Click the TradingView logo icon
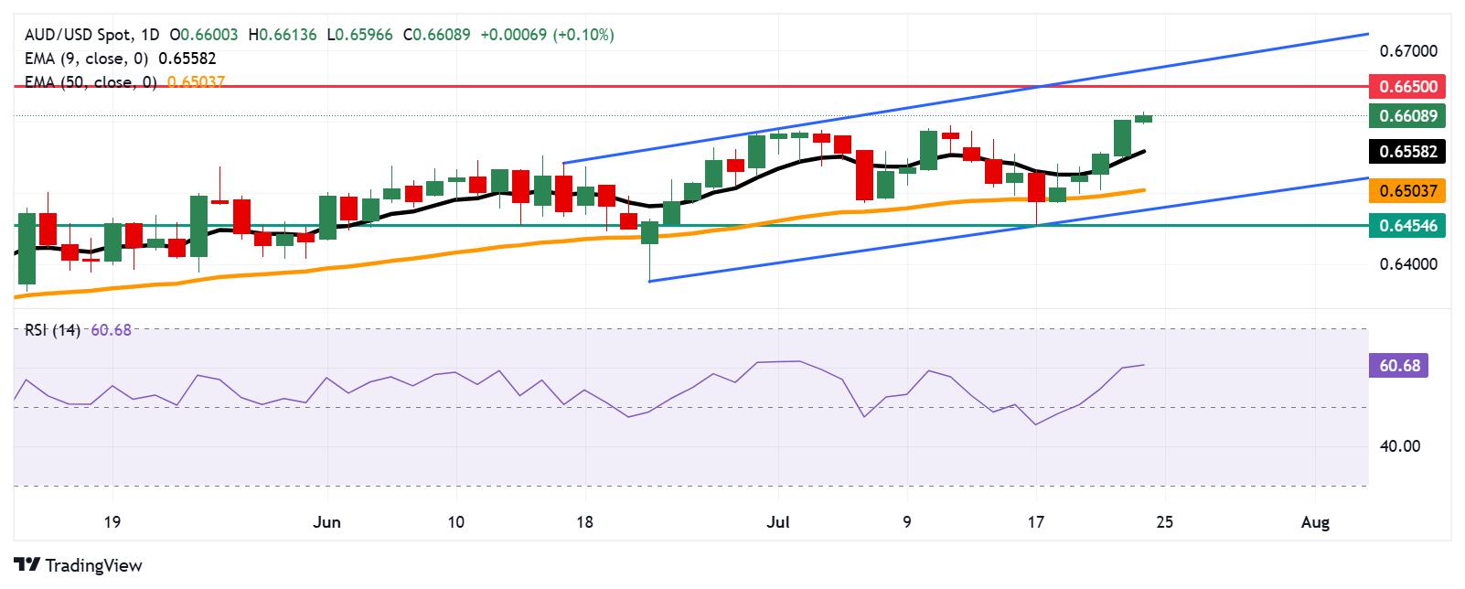 (x=27, y=565)
